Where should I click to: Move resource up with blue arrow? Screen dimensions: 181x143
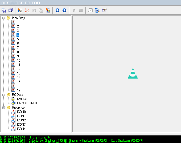(64, 10)
